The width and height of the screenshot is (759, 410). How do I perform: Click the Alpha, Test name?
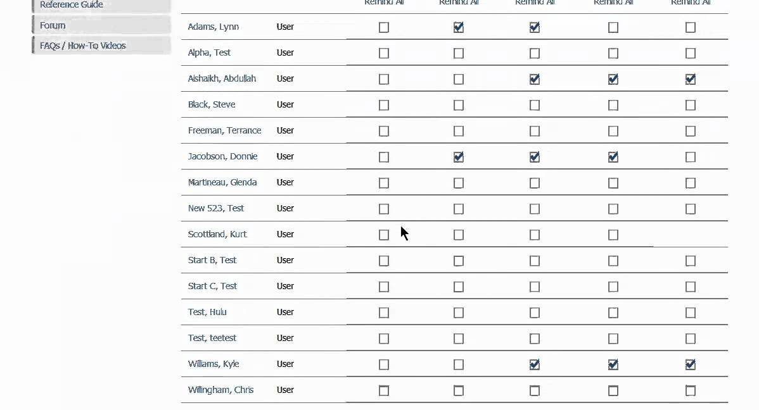(x=209, y=53)
